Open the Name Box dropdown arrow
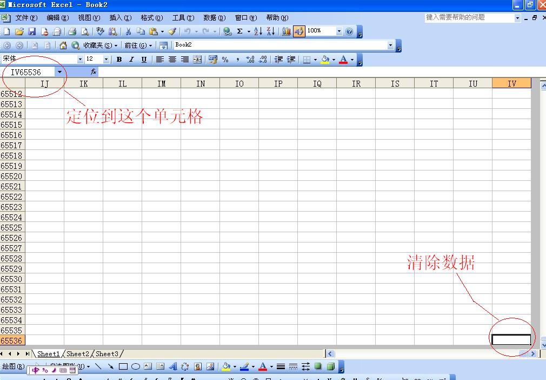The image size is (546, 380). tap(59, 72)
